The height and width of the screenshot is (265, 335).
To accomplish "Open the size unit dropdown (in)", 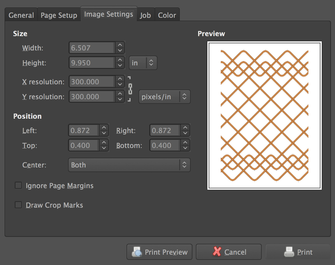I will (143, 63).
